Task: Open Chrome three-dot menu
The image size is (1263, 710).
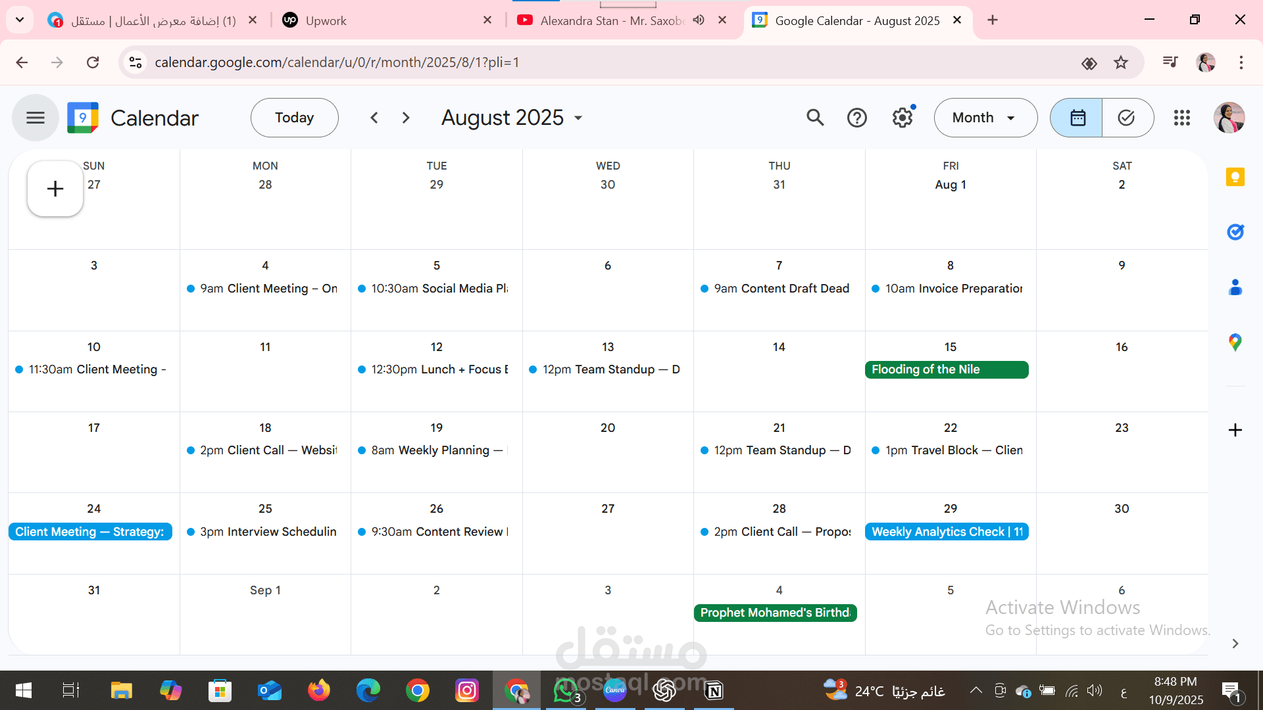Action: 1241,62
